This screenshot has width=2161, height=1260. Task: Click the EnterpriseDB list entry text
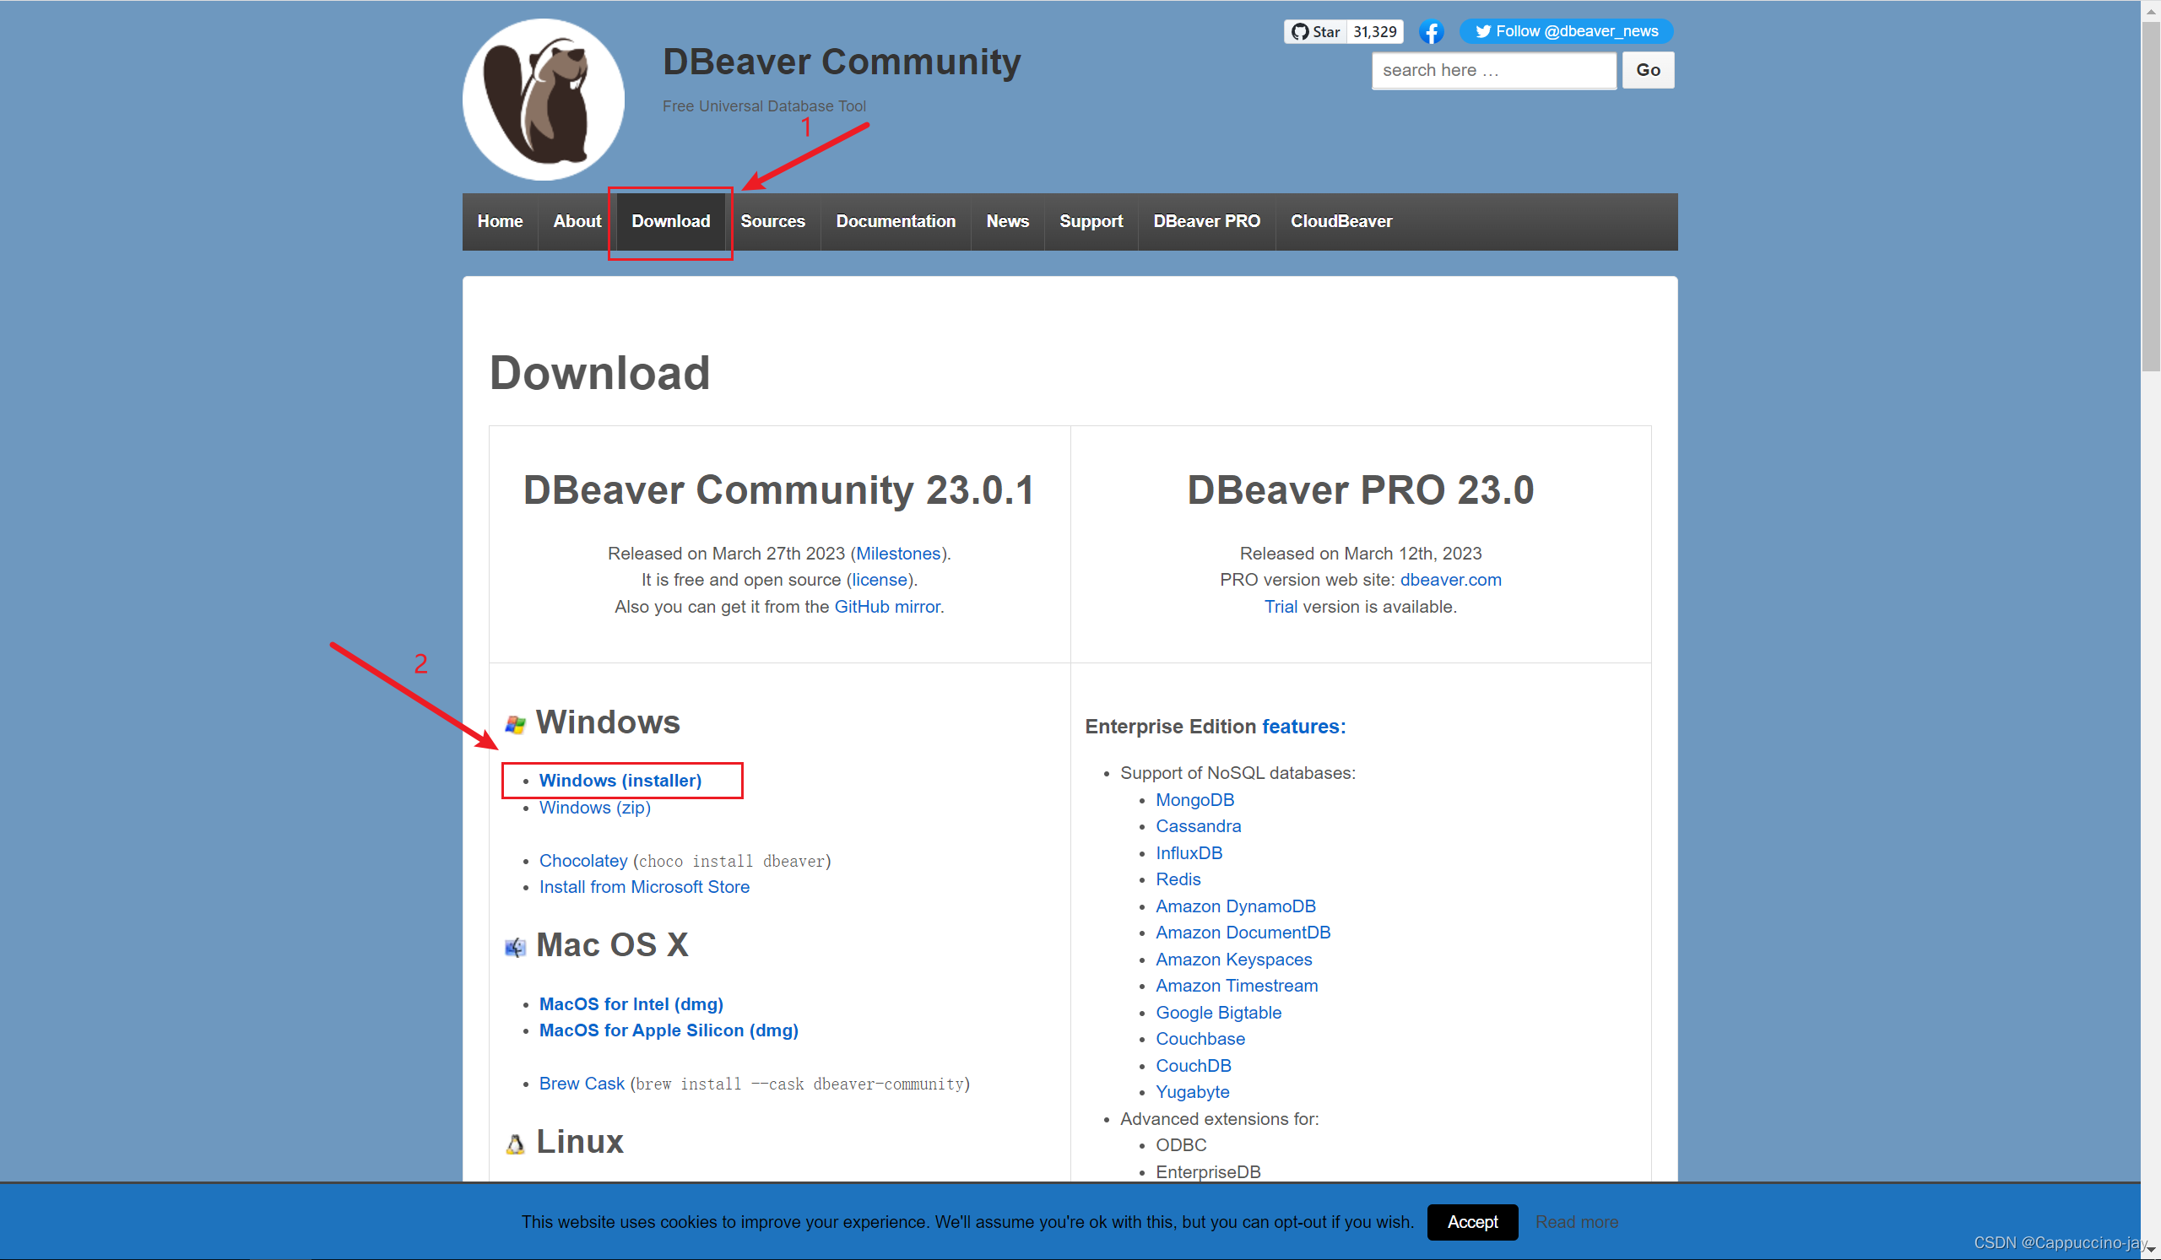click(x=1207, y=1172)
